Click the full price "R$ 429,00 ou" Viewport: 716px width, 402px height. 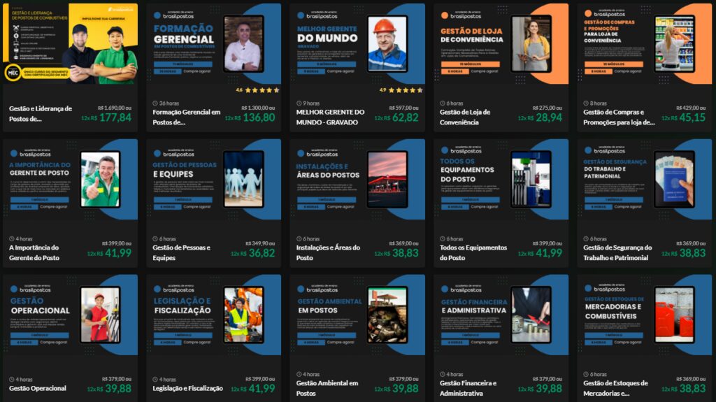[691, 108]
